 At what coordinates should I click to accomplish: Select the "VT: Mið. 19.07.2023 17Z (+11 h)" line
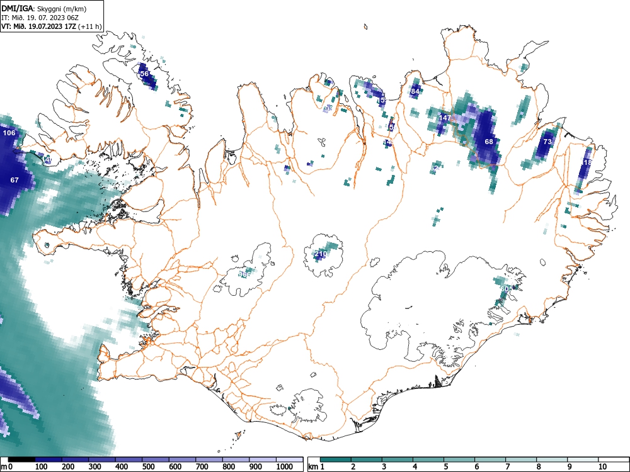click(52, 26)
